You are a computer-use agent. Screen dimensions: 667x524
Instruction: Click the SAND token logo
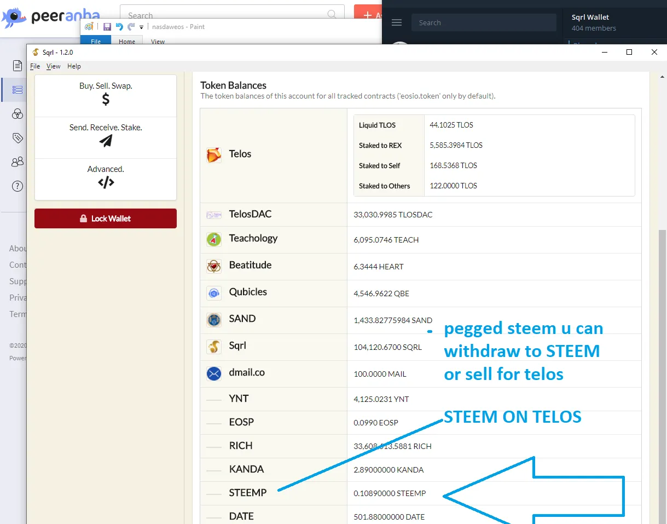coord(214,320)
